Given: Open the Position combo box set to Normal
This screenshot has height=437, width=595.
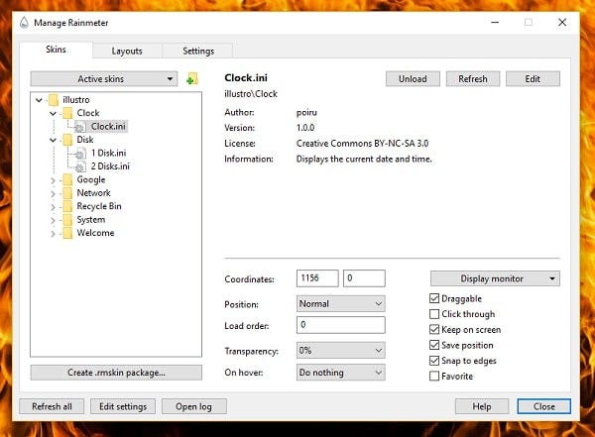Looking at the screenshot, I should [x=341, y=303].
